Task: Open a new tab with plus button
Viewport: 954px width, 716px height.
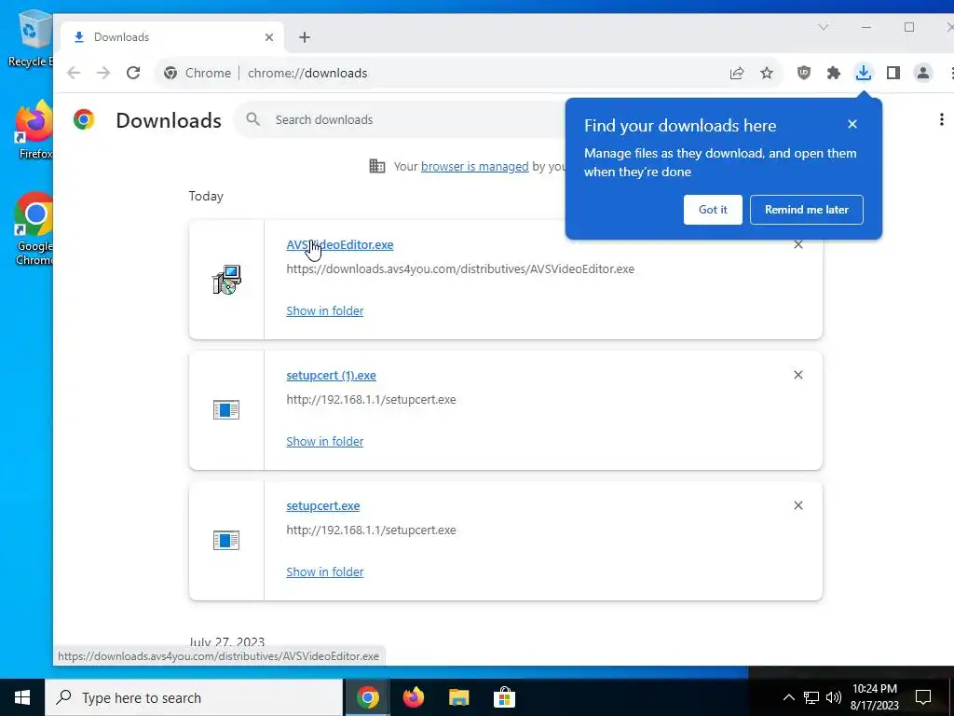Action: 305,37
